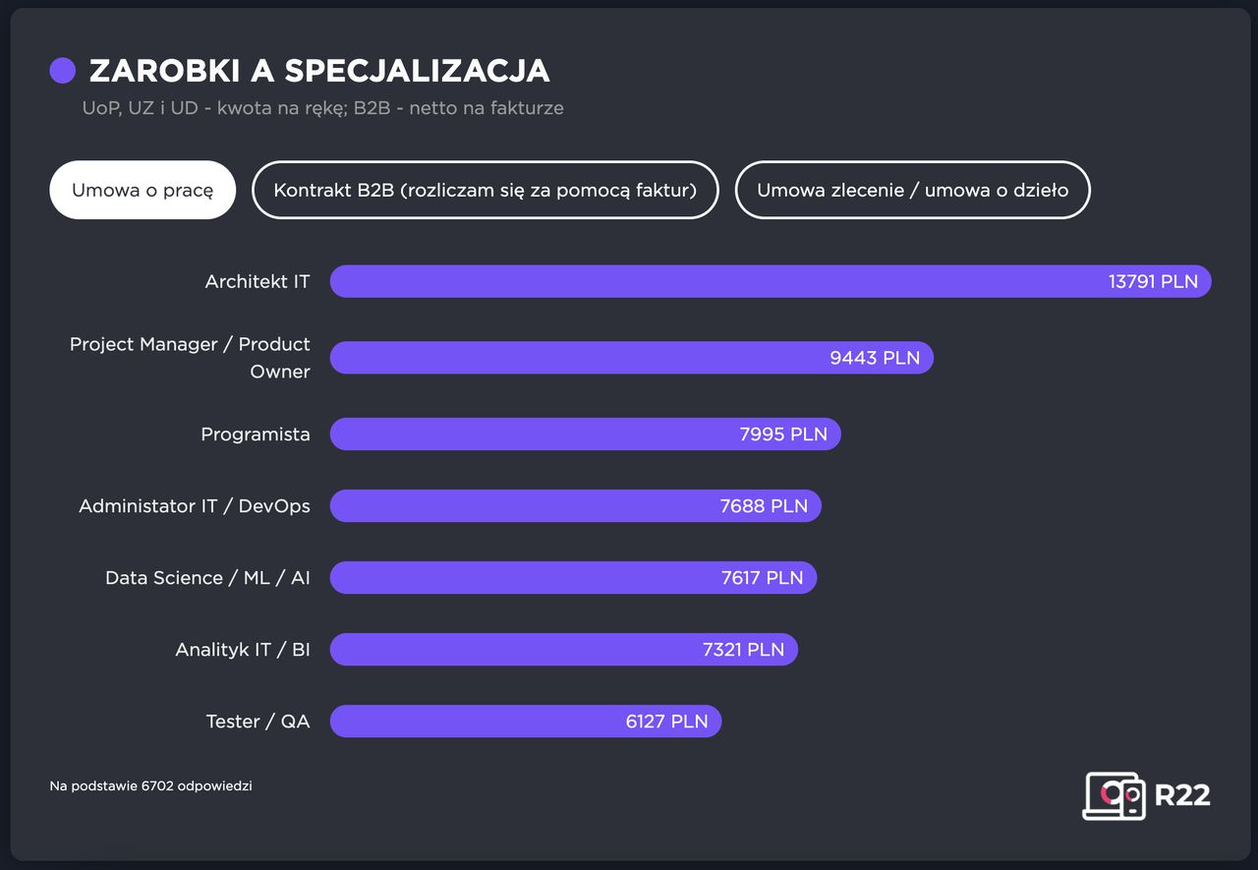The height and width of the screenshot is (870, 1258).
Task: Click the 6127 PLN value label
Action: (666, 721)
